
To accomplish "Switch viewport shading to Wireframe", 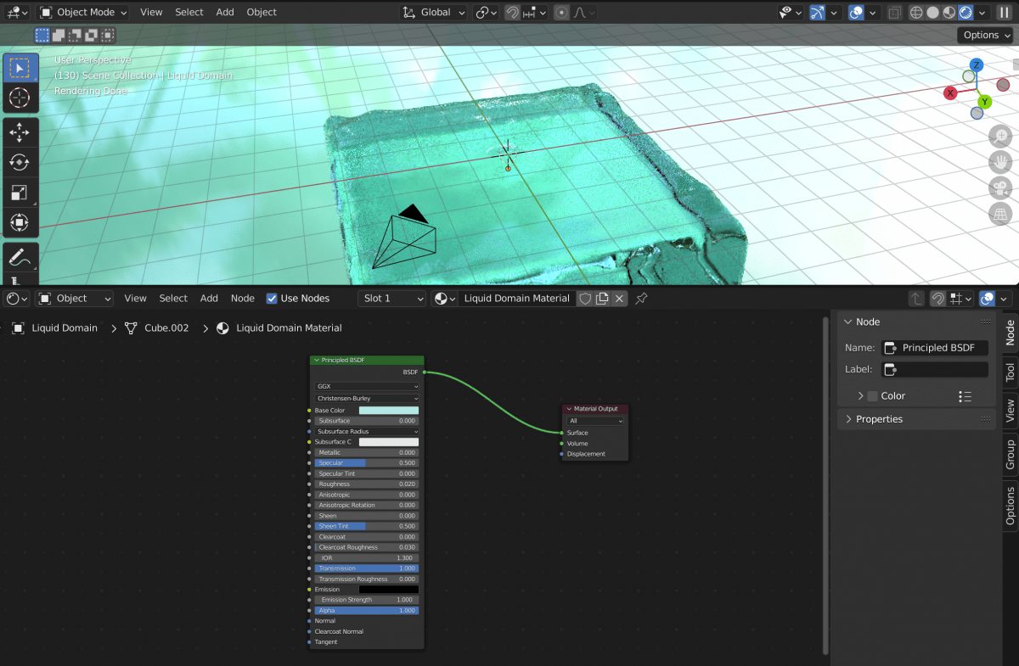I will (x=916, y=13).
